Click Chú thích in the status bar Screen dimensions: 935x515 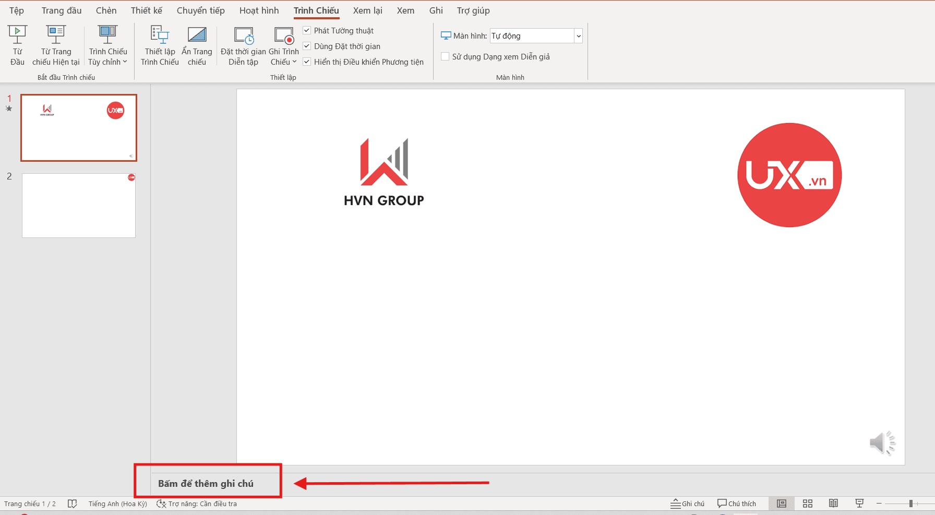tap(737, 503)
